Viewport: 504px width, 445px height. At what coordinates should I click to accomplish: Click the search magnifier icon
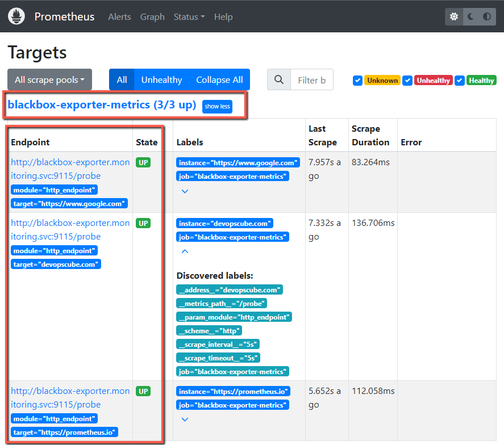click(278, 79)
